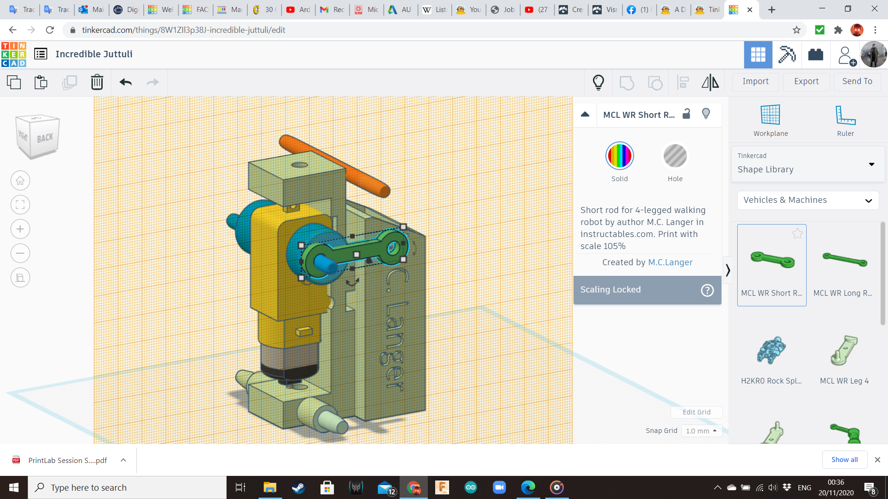
Task: Open the Send To menu
Action: click(857, 81)
